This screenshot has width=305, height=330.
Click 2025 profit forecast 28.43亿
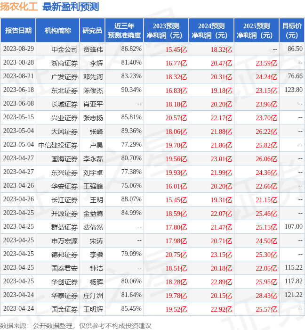tap(266, 296)
